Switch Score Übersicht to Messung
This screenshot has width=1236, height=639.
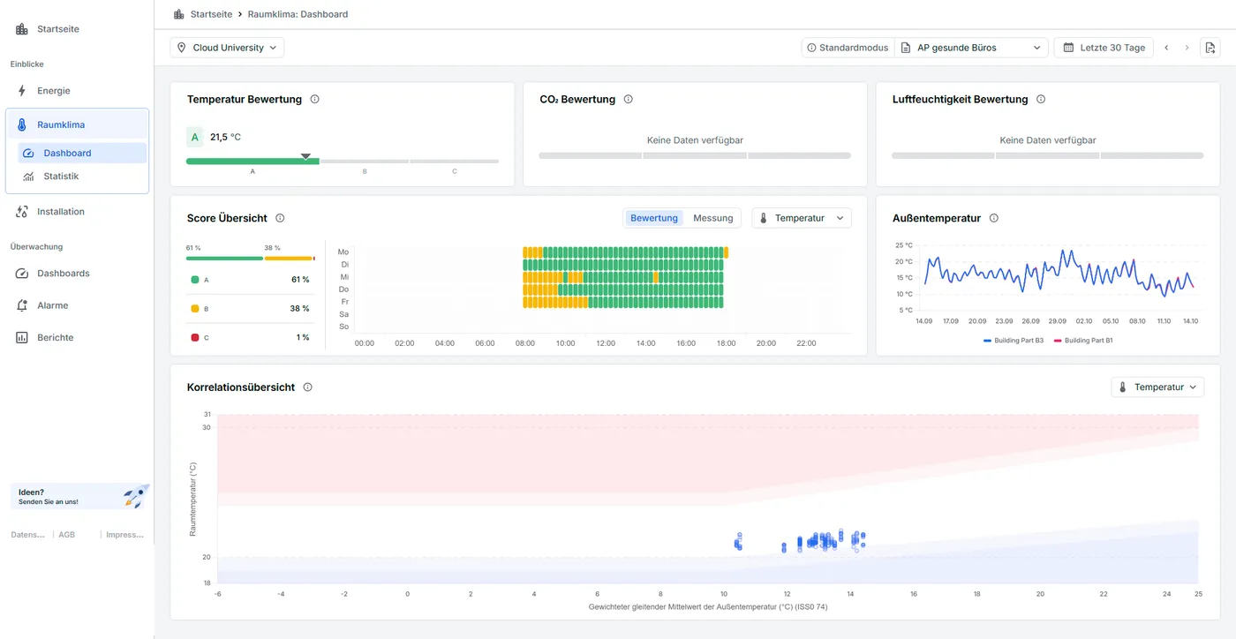click(x=713, y=218)
